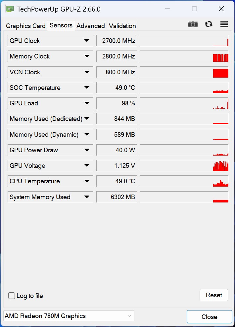Click the CPU Temperature reading value
Image resolution: width=235 pixels, height=327 pixels.
coord(117,181)
